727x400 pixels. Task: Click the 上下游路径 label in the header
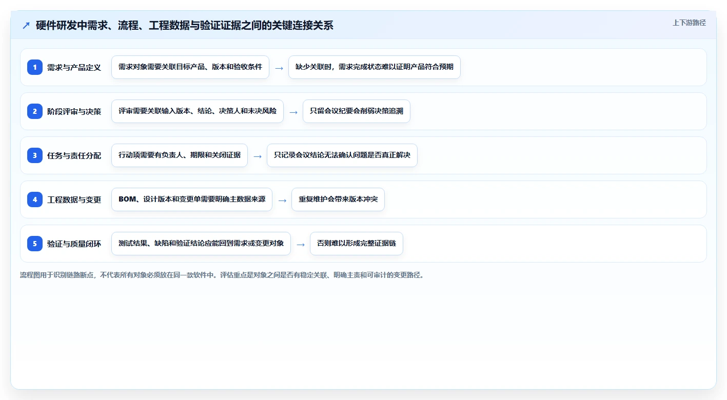tap(689, 23)
